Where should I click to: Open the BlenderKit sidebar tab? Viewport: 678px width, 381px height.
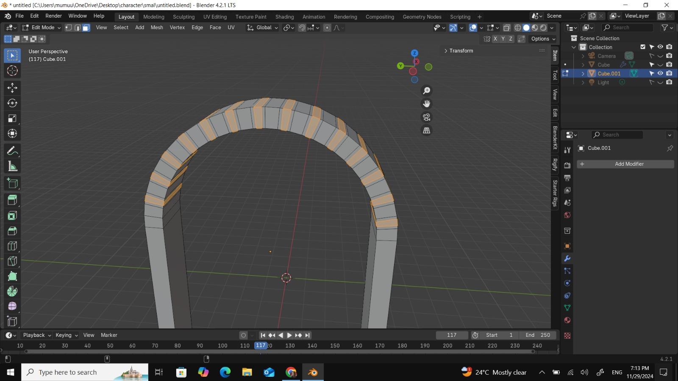(x=555, y=138)
